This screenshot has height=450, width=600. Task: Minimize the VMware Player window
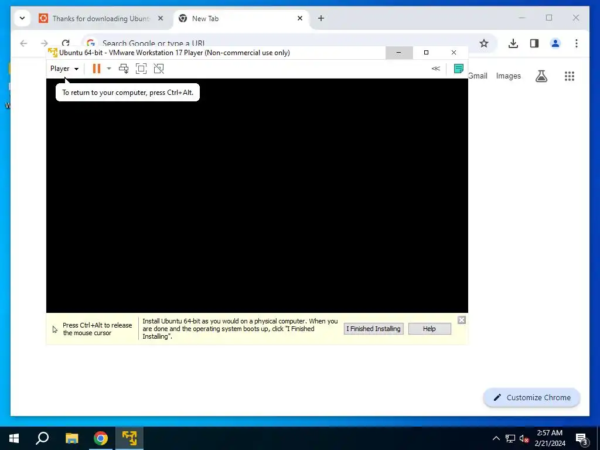pos(398,53)
